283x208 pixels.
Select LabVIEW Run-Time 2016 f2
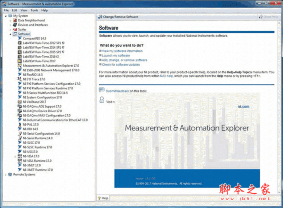tap(41, 56)
